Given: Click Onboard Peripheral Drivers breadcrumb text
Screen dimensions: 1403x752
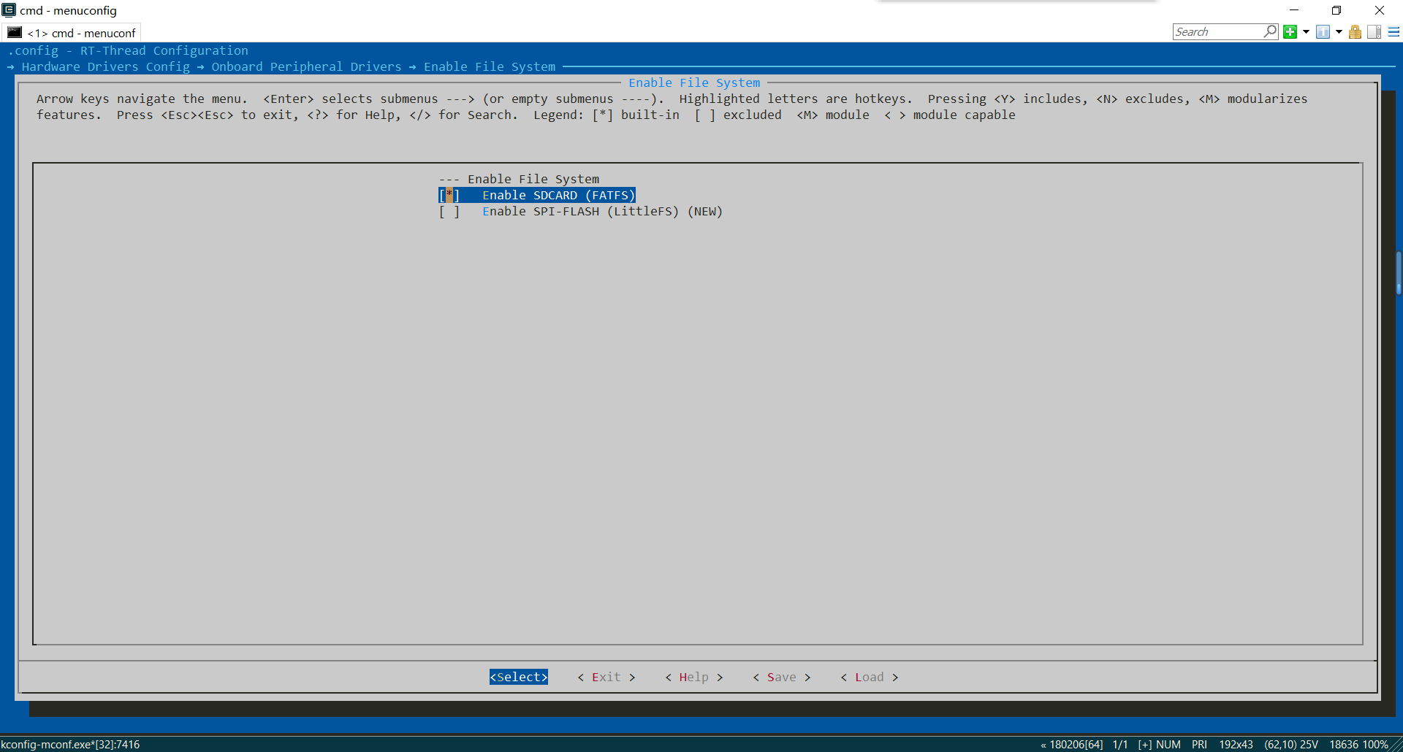Looking at the screenshot, I should point(307,66).
